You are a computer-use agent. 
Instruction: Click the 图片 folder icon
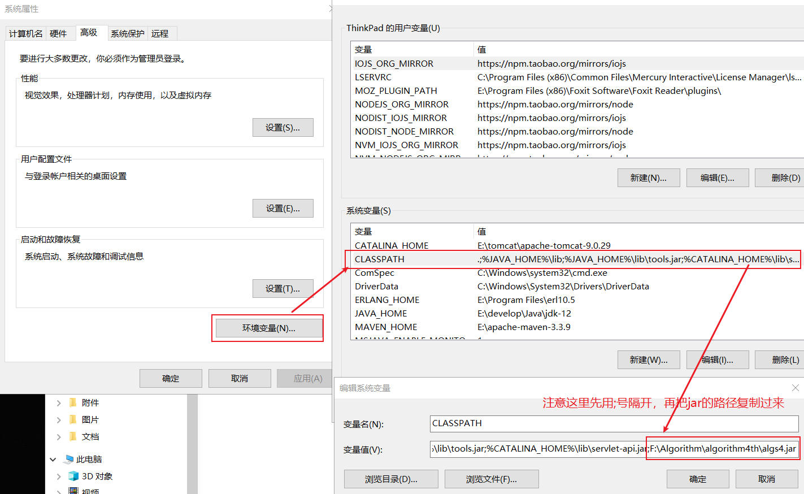click(x=73, y=419)
